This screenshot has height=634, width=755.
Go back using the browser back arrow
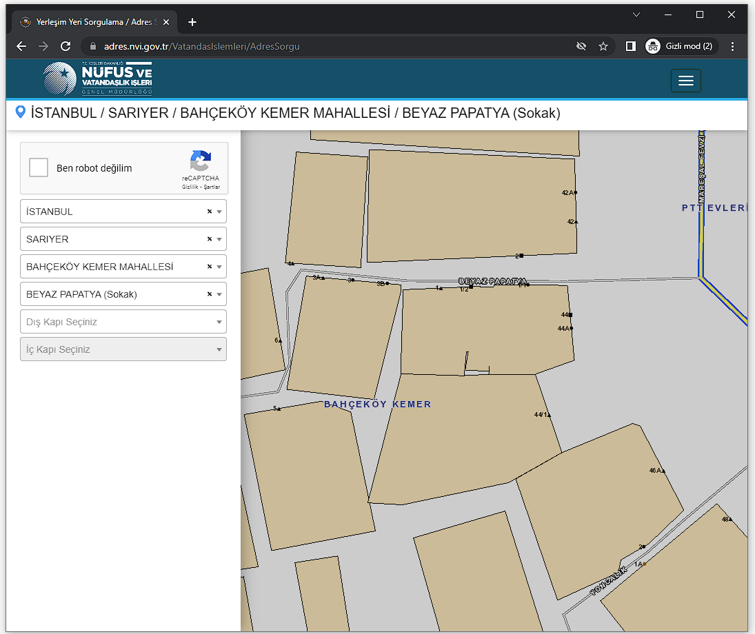[21, 46]
